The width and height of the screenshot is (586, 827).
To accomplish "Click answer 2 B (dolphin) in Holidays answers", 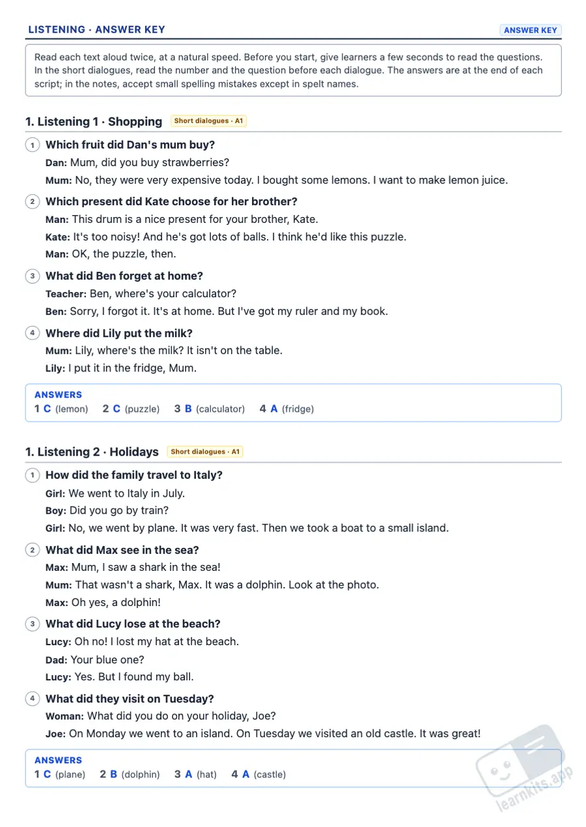I will [x=130, y=774].
